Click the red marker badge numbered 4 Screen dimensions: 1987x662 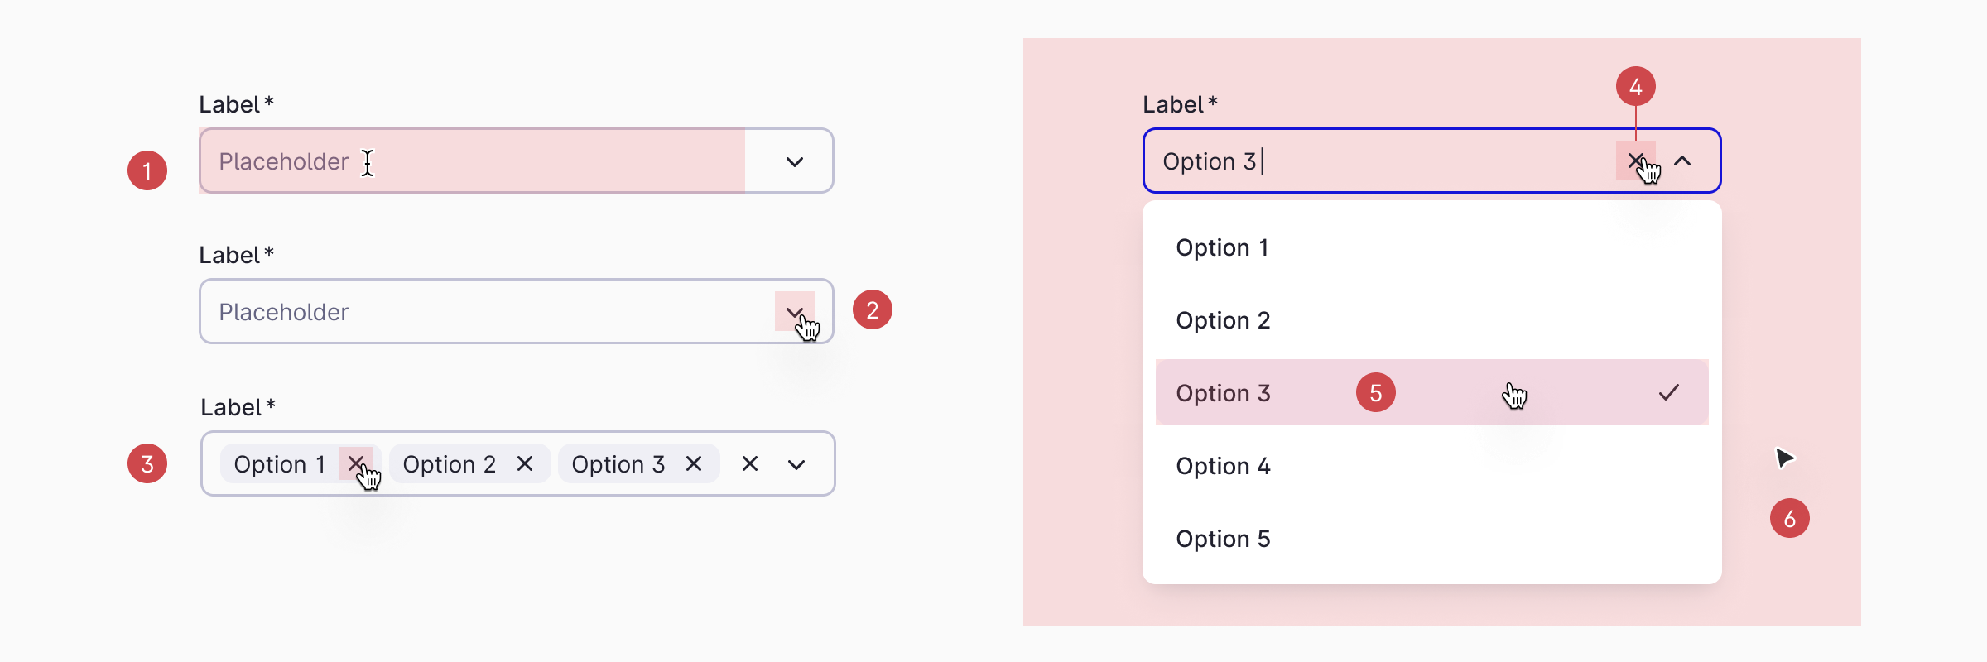1637,87
